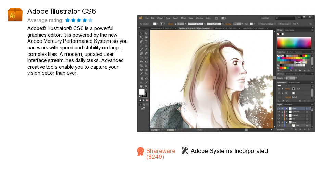Switch to the Brushes panel tab
The height and width of the screenshot is (169, 322).
pyautogui.click(x=290, y=52)
